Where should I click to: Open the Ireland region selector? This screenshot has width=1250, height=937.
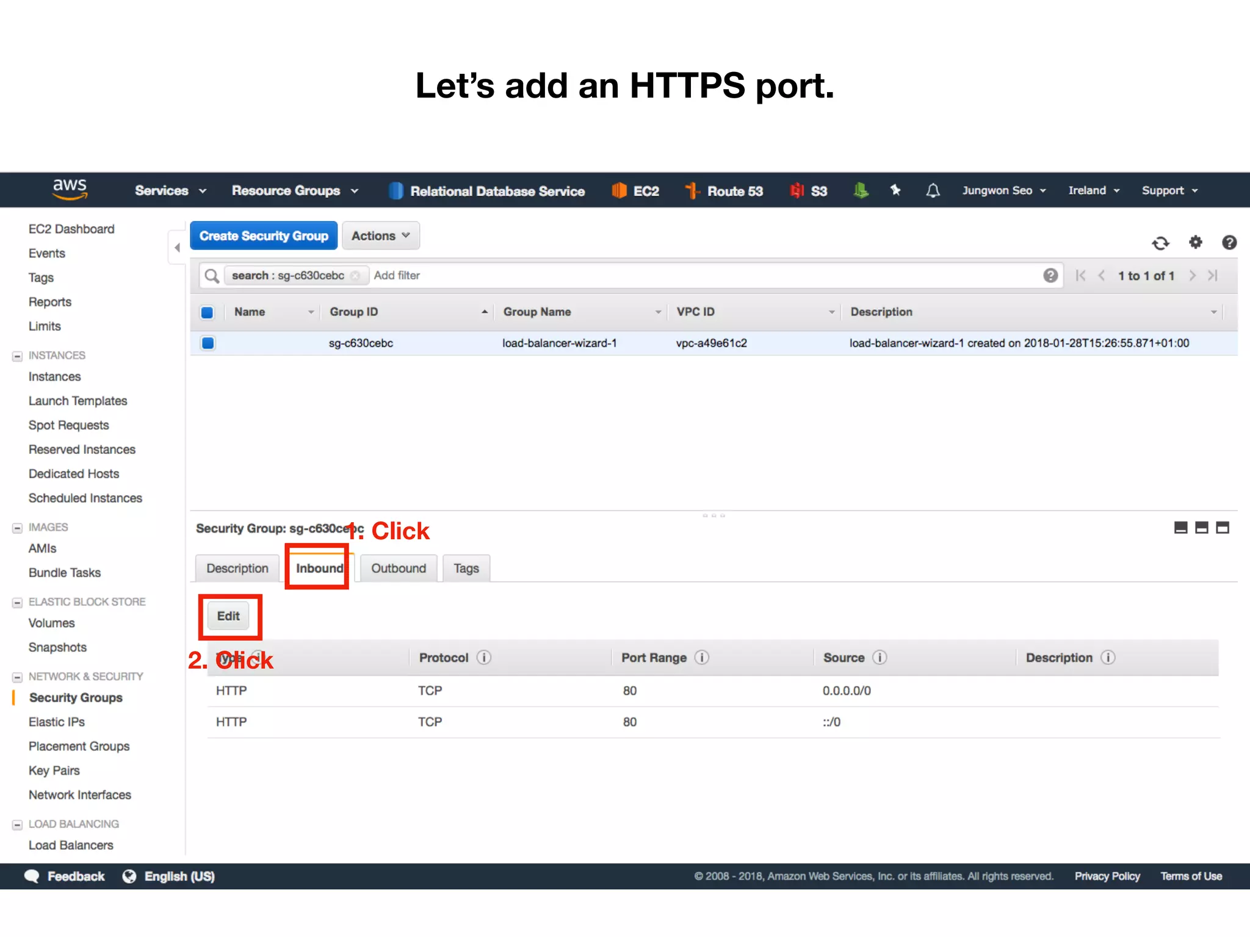[1094, 191]
